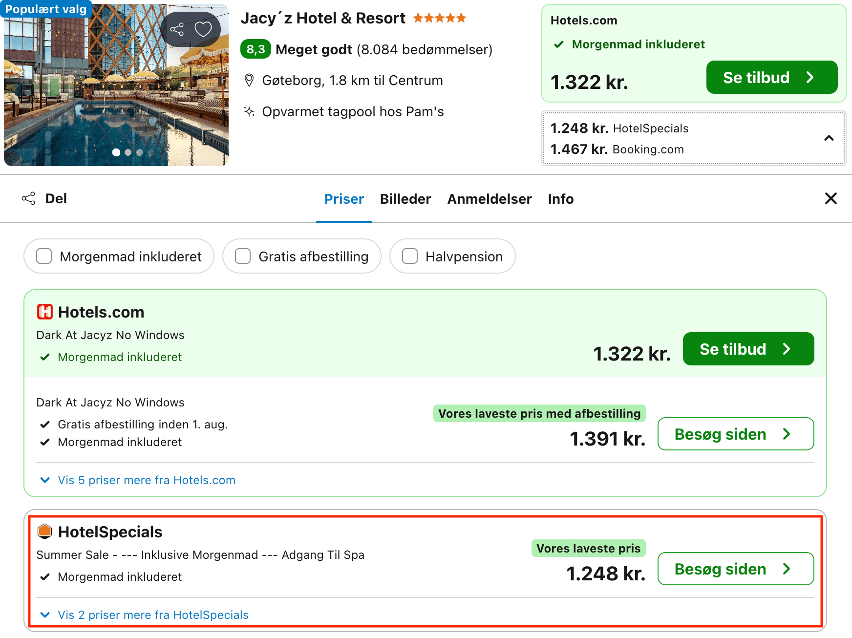Viewport: 852px width, 638px height.
Task: Tick the Morgenmad inkluderet filter checkbox
Action: tap(44, 256)
